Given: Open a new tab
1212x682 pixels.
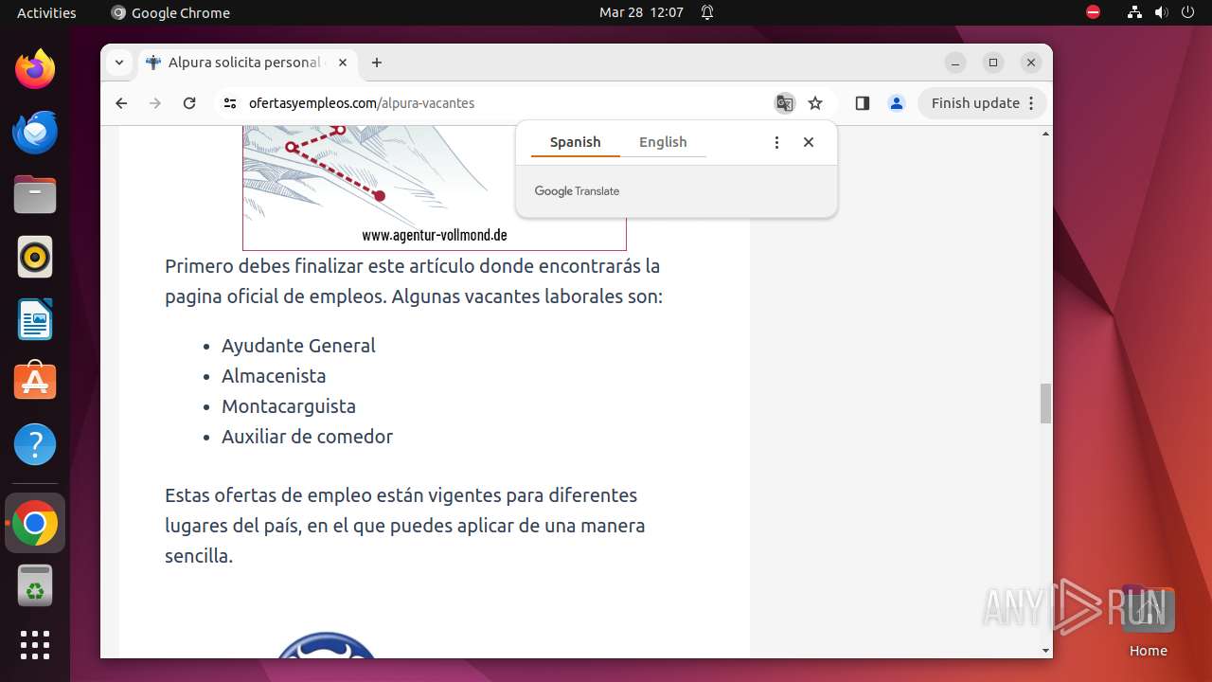Looking at the screenshot, I should [377, 63].
